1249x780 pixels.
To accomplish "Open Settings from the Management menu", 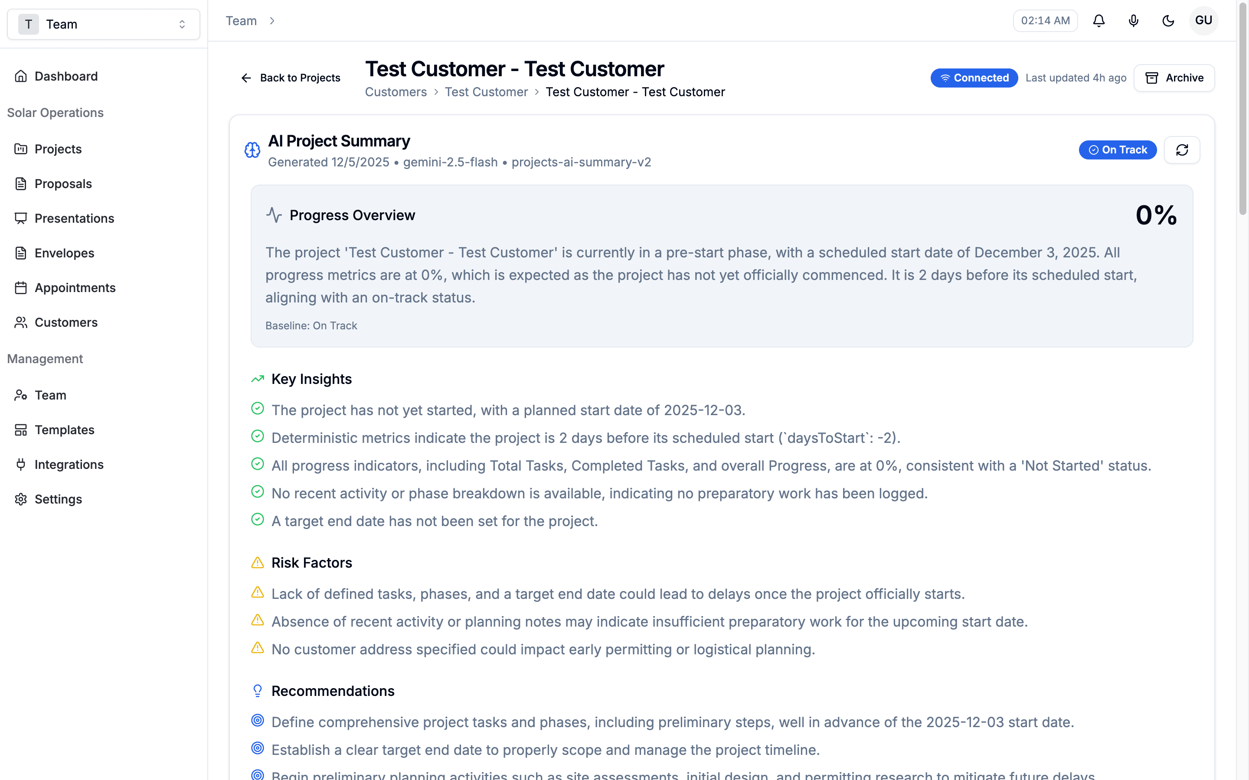I will pos(58,499).
